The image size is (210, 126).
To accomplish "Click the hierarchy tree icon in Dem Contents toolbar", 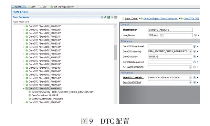I will pos(105,17).
